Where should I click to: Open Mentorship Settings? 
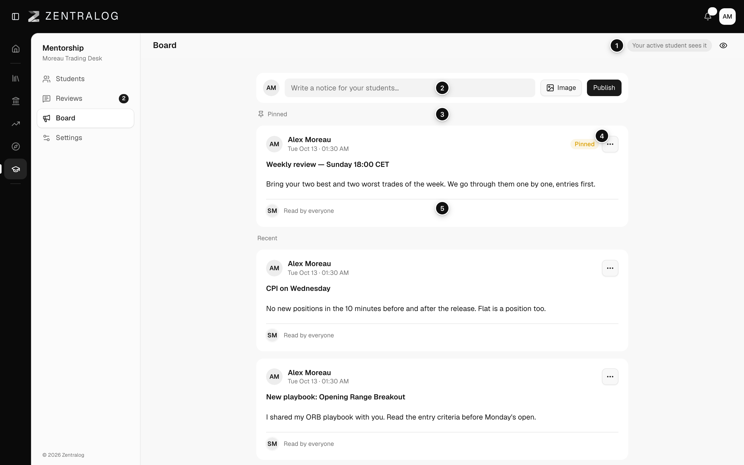[86, 138]
